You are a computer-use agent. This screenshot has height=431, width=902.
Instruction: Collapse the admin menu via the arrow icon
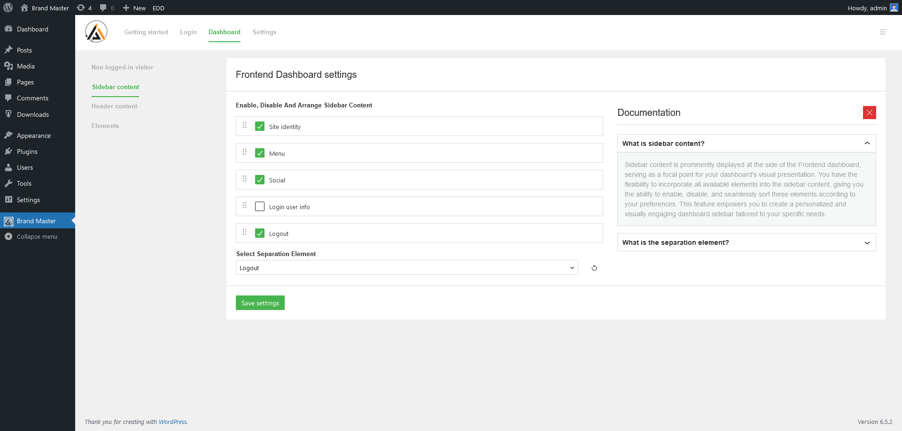coord(8,236)
